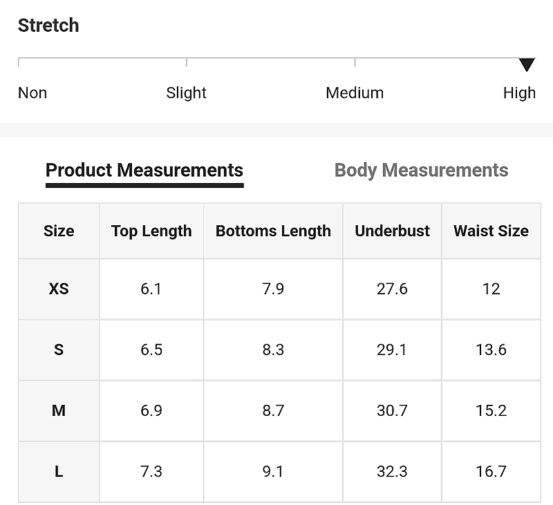Click the Size column header
This screenshot has width=553, height=505.
coord(59,231)
